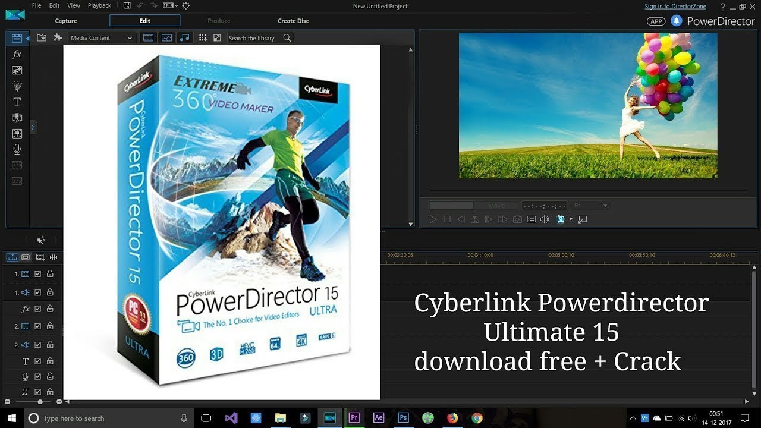Click the timeline zoom slider handle

click(40, 402)
